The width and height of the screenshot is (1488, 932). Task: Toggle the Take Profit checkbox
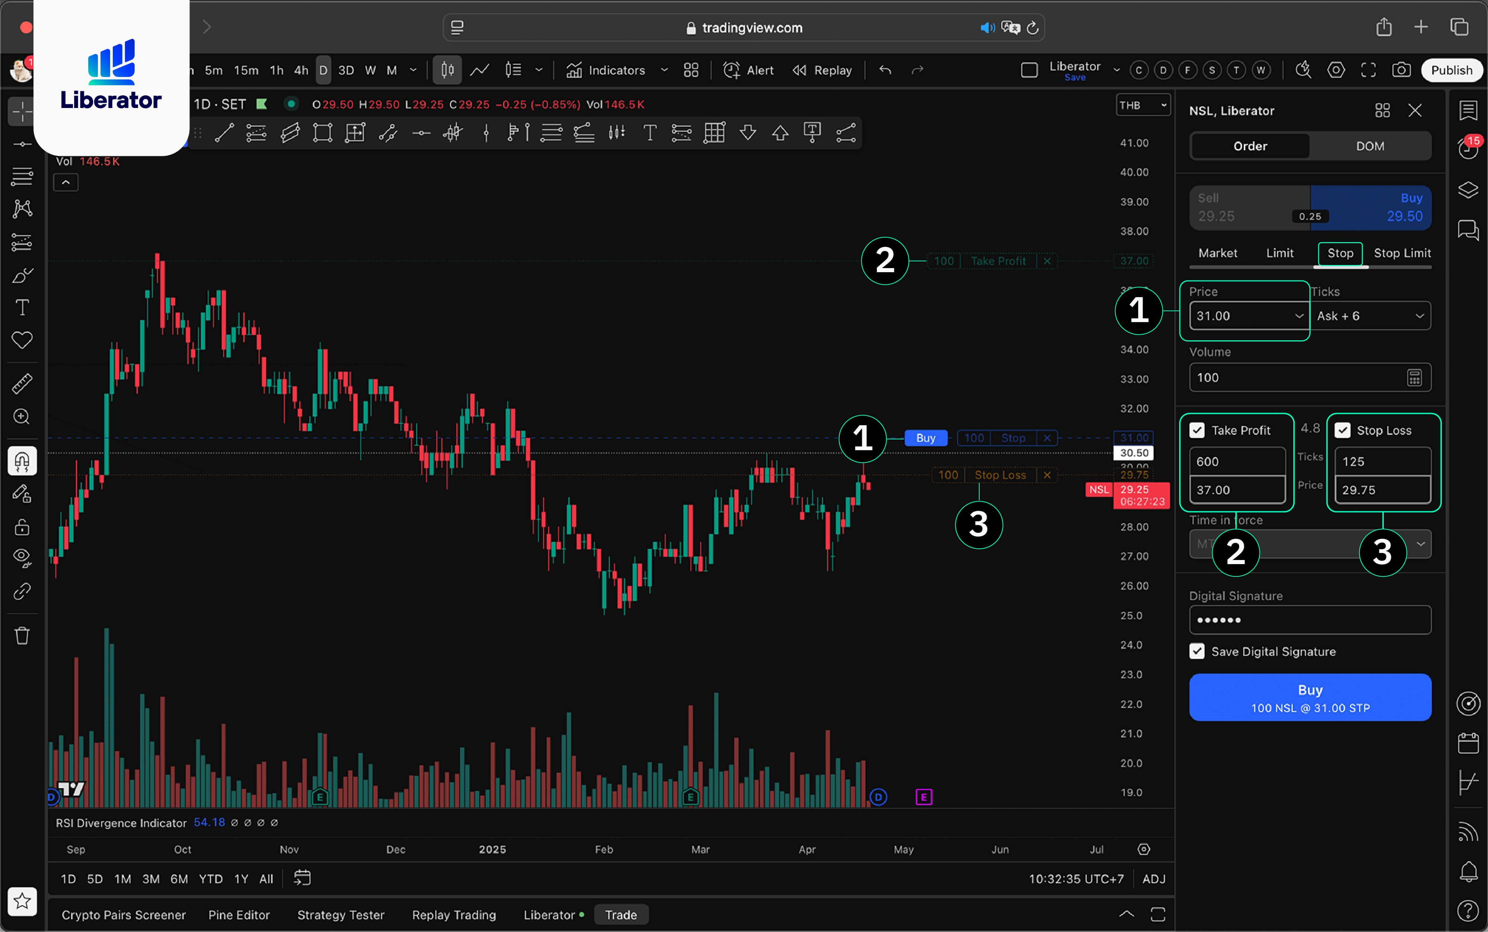tap(1197, 430)
